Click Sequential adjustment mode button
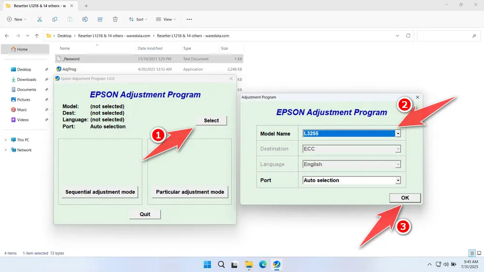The width and height of the screenshot is (484, 272). [100, 192]
